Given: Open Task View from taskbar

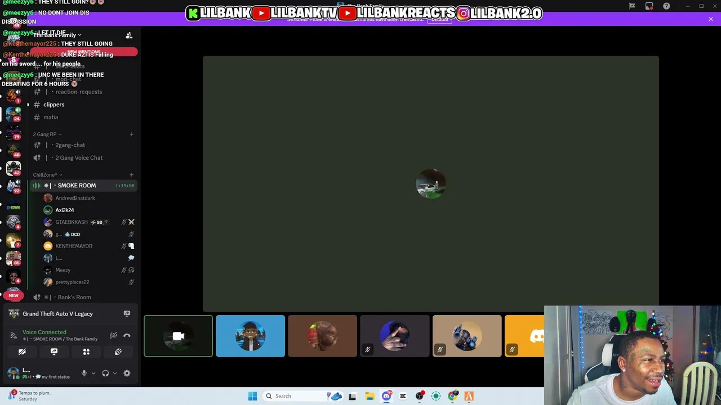Looking at the screenshot, I should [353, 396].
